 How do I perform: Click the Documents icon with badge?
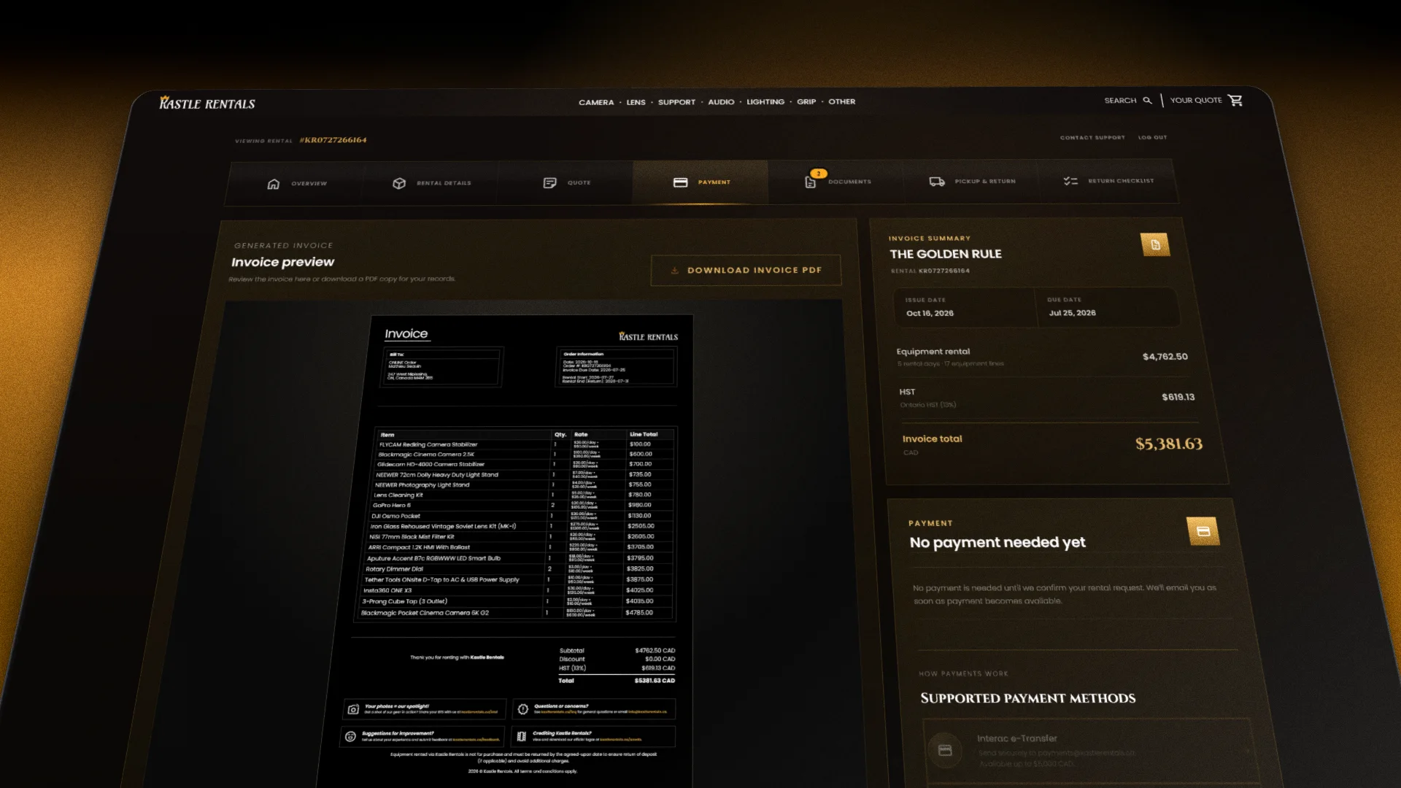tap(811, 182)
